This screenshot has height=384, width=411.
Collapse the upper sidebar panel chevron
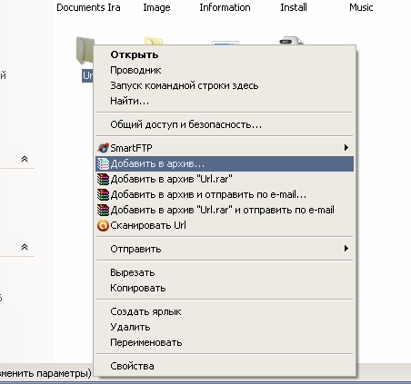25,159
